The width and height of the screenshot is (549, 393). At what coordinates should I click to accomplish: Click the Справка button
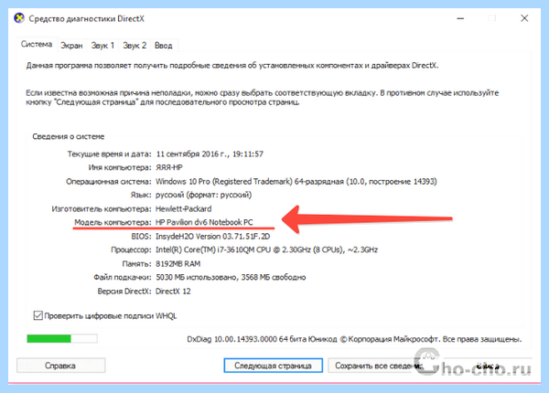coord(60,366)
